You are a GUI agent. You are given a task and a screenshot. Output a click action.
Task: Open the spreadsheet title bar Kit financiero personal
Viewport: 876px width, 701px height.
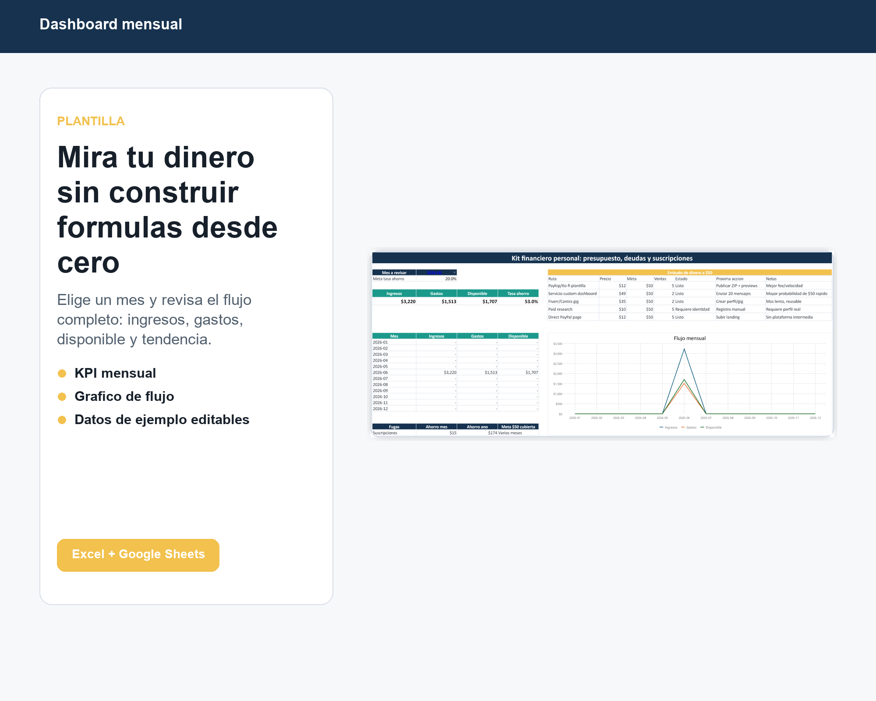(602, 258)
